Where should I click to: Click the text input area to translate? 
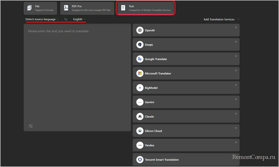77,75
